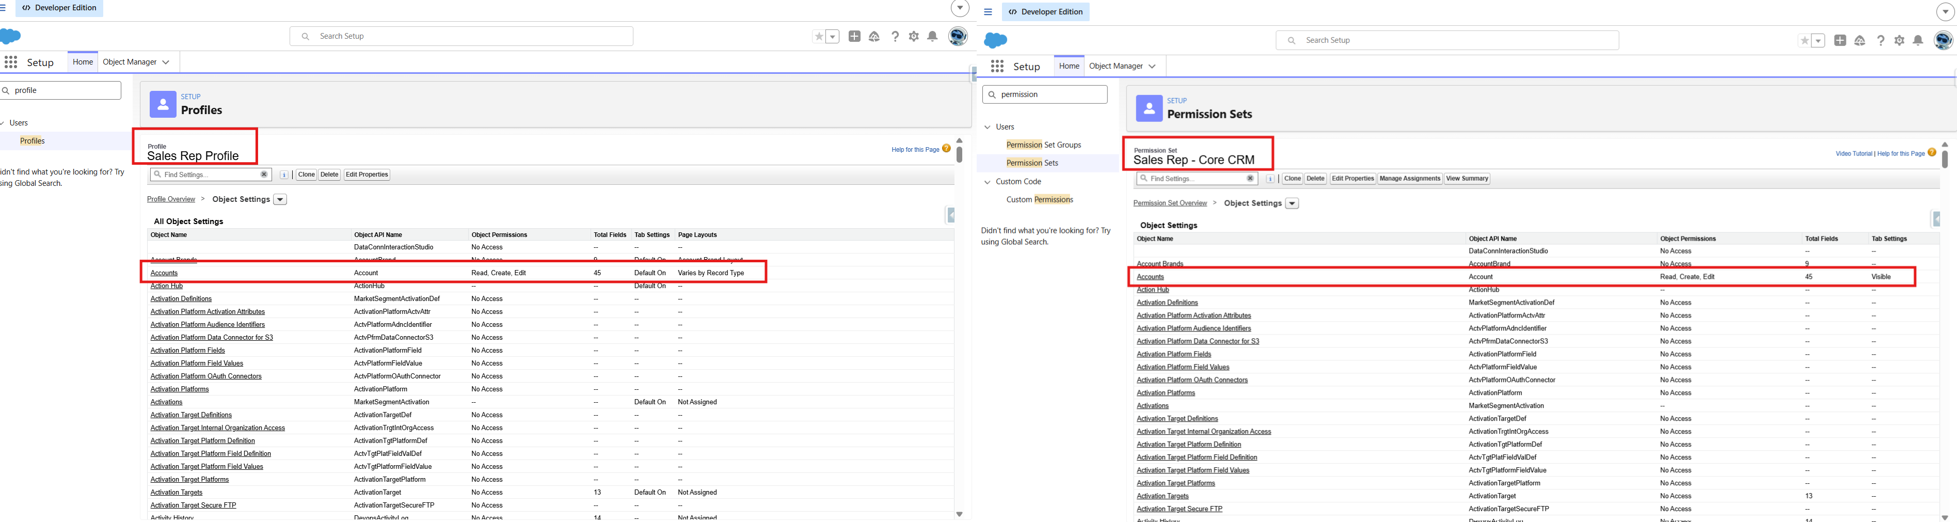Click View Summary on Sales Rep - Core CRM

tap(1467, 179)
